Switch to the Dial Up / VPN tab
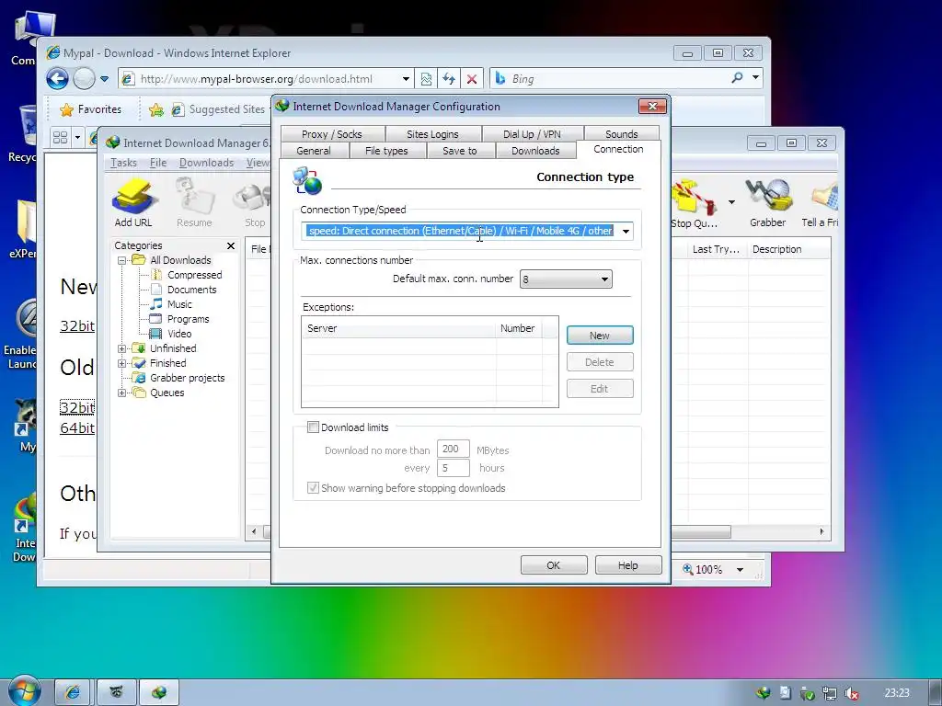Image resolution: width=942 pixels, height=706 pixels. point(532,134)
